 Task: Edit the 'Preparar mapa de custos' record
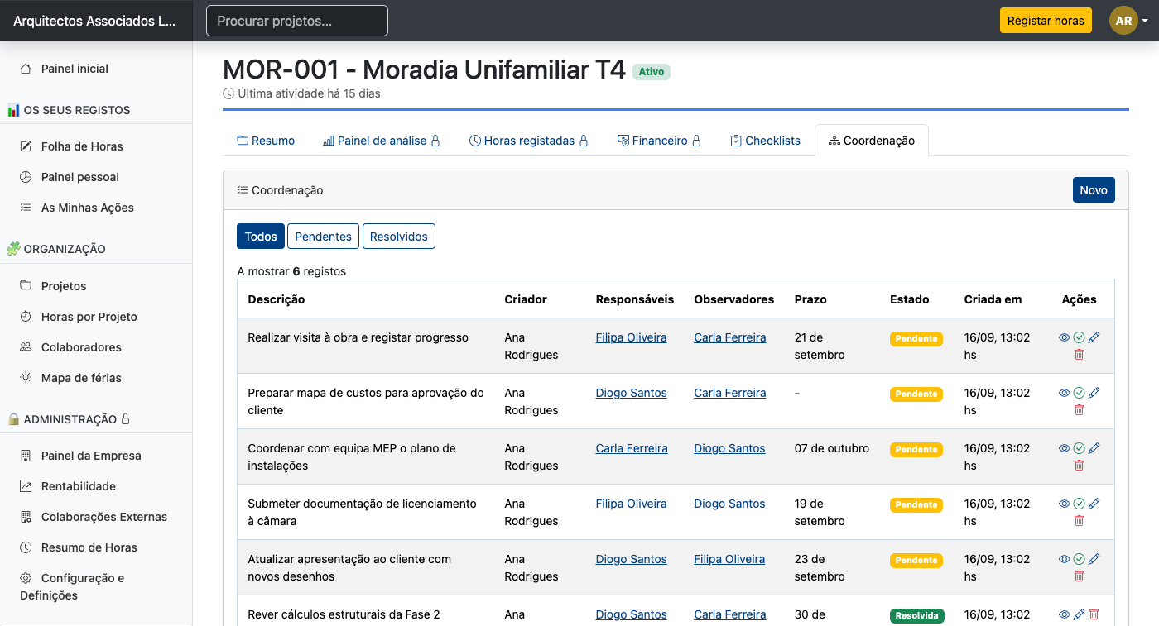1094,393
